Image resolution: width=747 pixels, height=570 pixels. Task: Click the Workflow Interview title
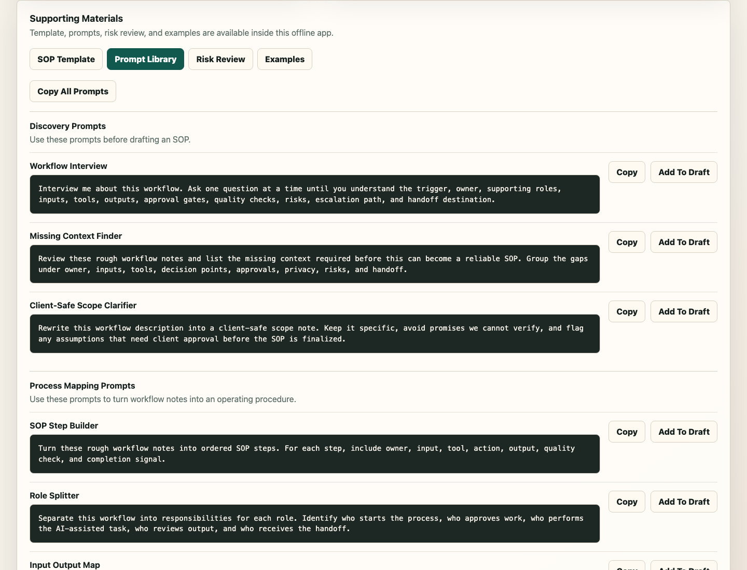[x=68, y=166]
